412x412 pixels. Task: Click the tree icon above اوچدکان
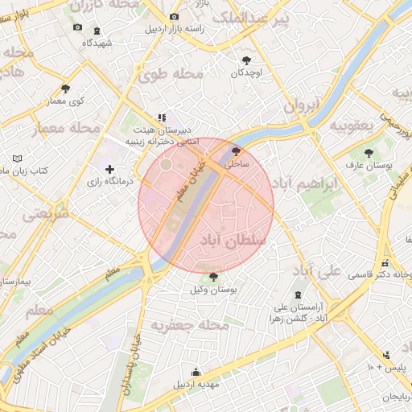point(246,61)
